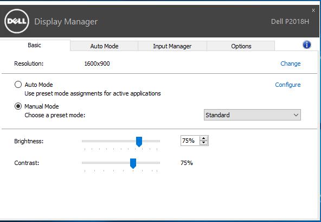Click the Dell logo in header
Viewport: 321px width, 222px height.
(x=17, y=21)
